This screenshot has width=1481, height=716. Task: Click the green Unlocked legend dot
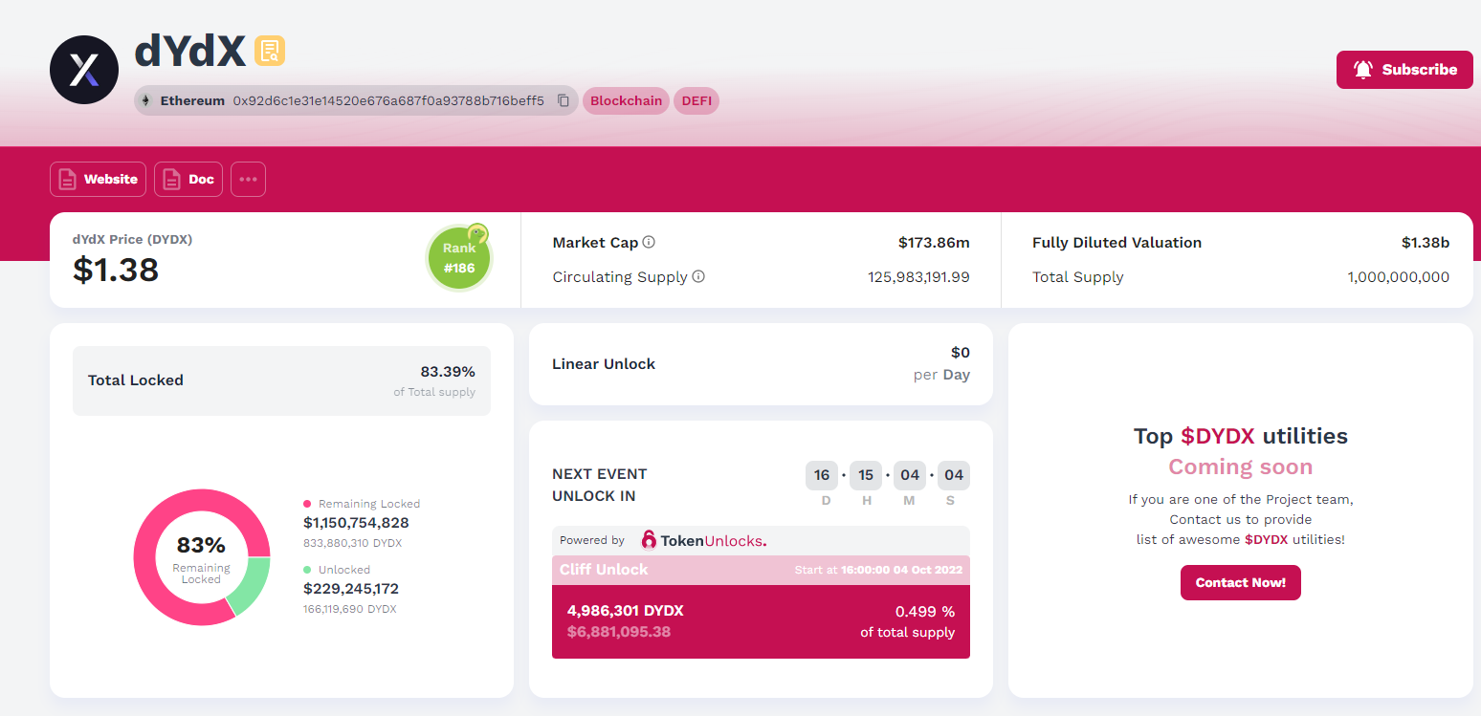click(307, 570)
